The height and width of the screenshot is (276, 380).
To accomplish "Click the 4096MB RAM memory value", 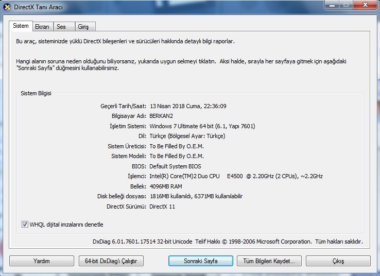I will (x=166, y=186).
